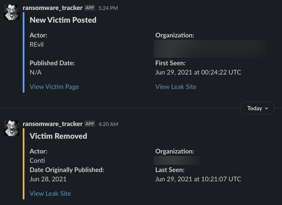The image size is (282, 205).
Task: Click the blurred organization name for REvil
Action: [210, 49]
